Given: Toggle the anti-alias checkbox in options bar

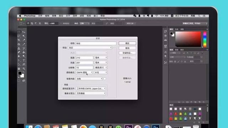Looking at the screenshot, I should pyautogui.click(x=61, y=23).
